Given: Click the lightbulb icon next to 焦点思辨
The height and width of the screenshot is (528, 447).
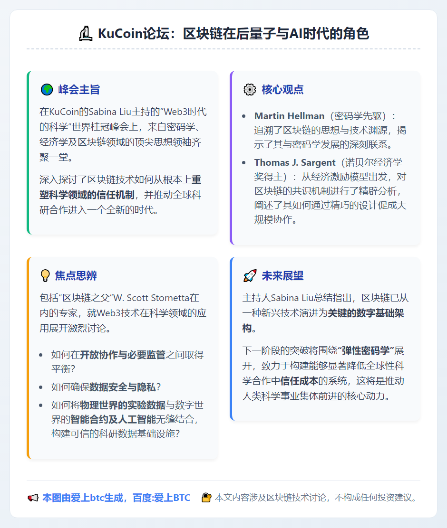Looking at the screenshot, I should click(45, 275).
